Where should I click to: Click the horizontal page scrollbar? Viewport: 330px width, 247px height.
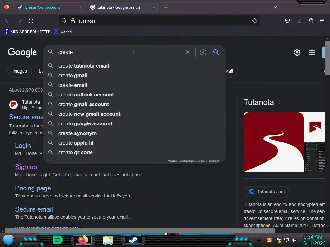click(x=140, y=231)
